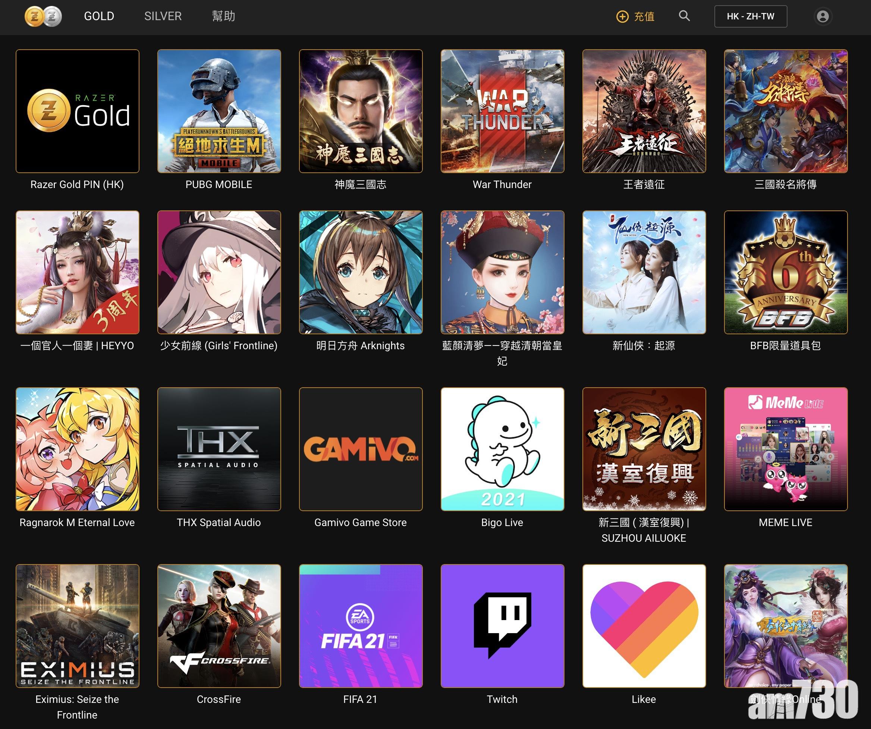Image resolution: width=871 pixels, height=729 pixels.
Task: Choose the 明日方舟 Arknights thumbnail
Action: point(361,272)
